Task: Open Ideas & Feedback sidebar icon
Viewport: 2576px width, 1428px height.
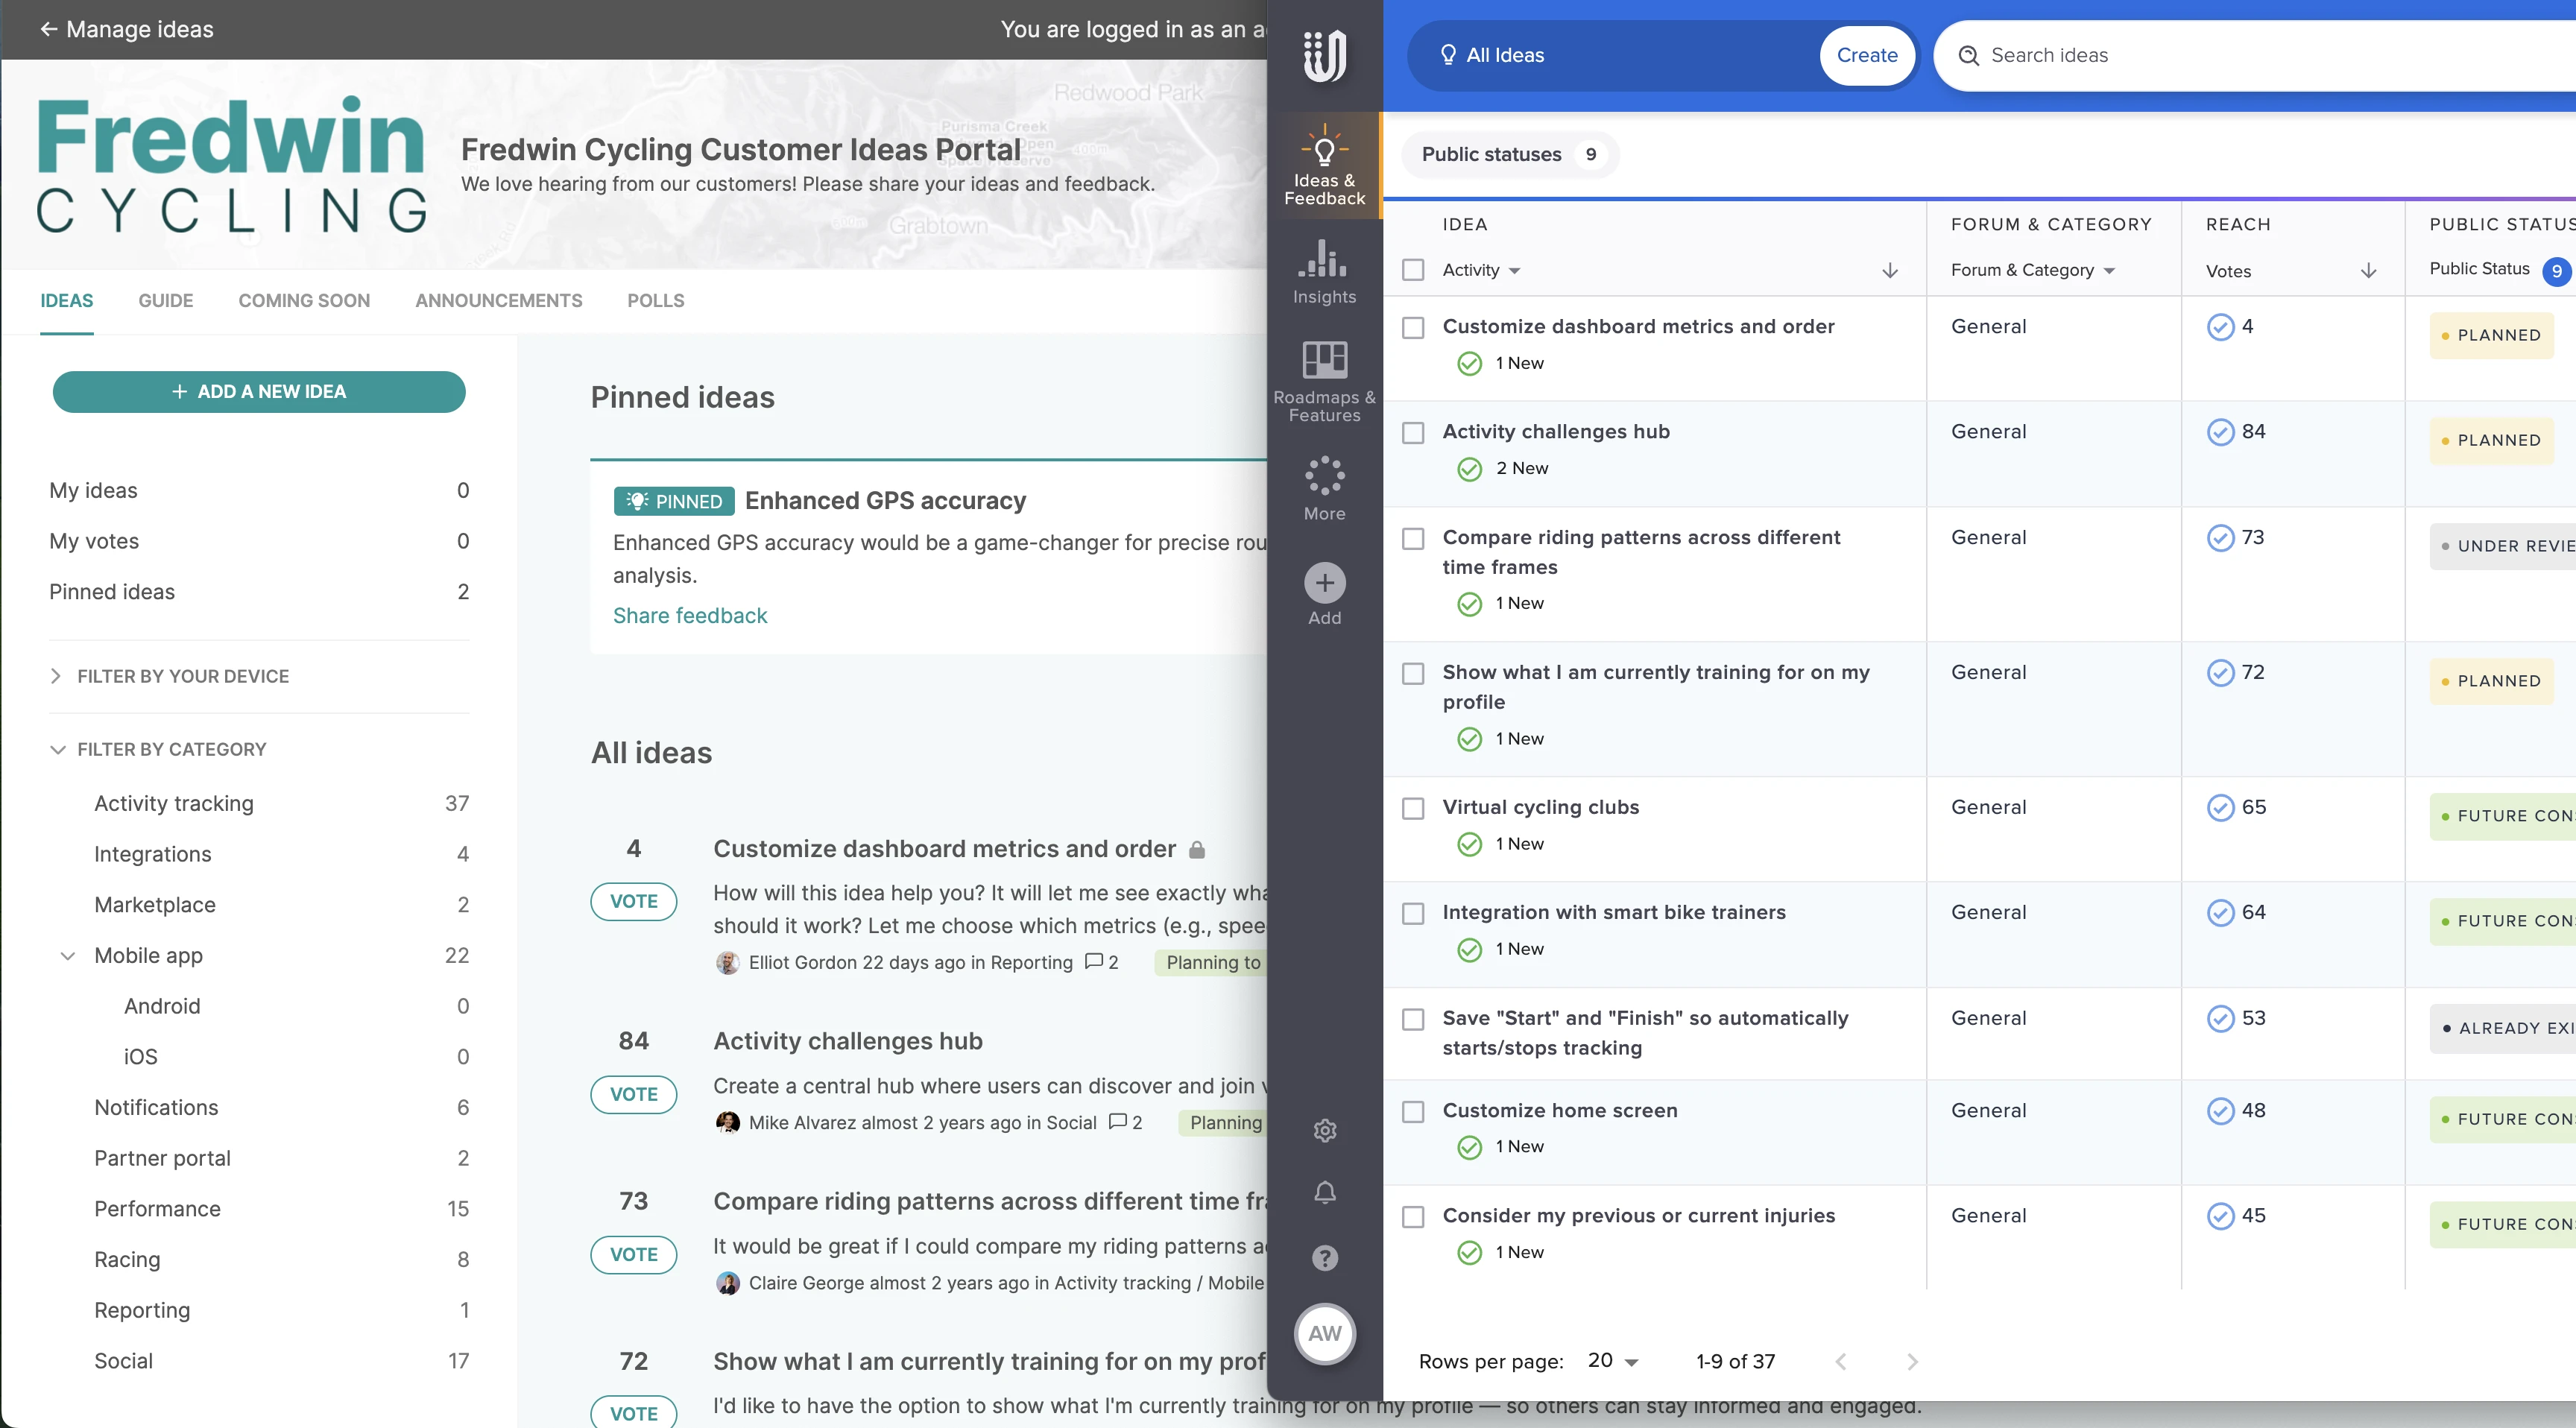Action: 1324,165
